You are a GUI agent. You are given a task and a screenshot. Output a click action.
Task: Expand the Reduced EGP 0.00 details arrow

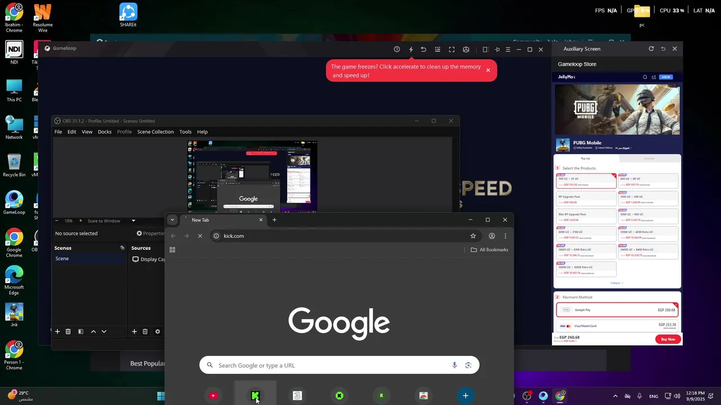pos(576,341)
